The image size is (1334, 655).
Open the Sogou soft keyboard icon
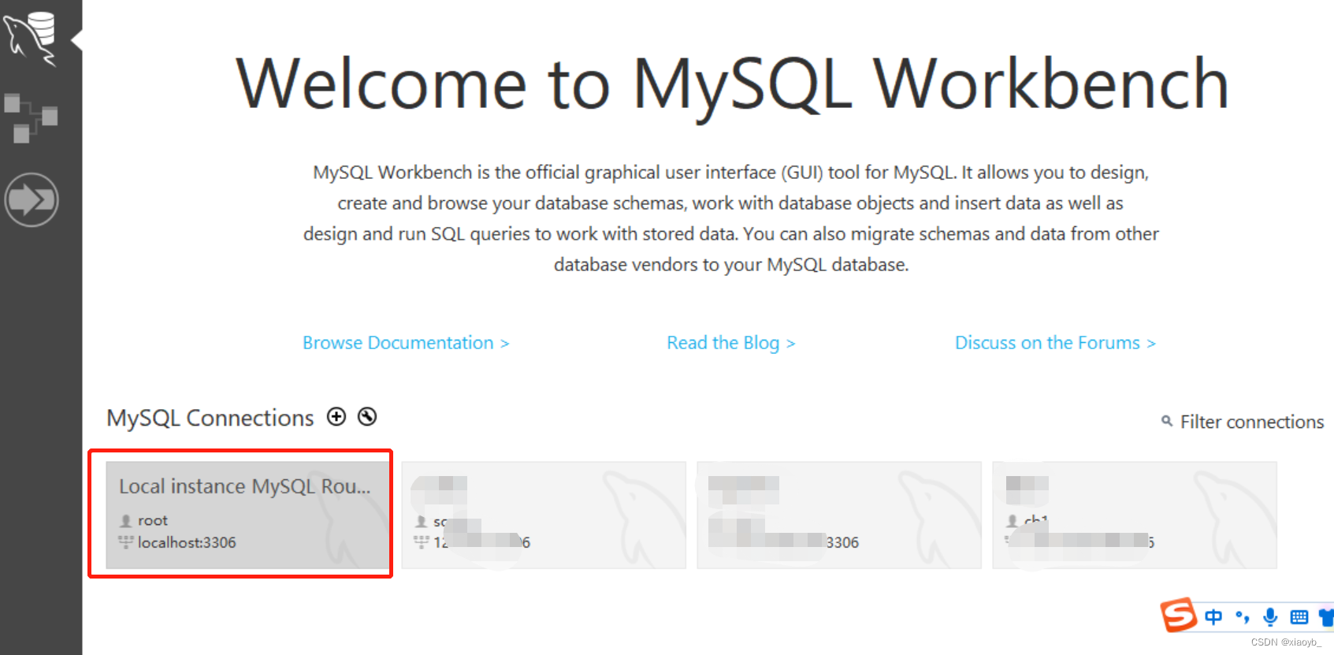[x=1299, y=617]
